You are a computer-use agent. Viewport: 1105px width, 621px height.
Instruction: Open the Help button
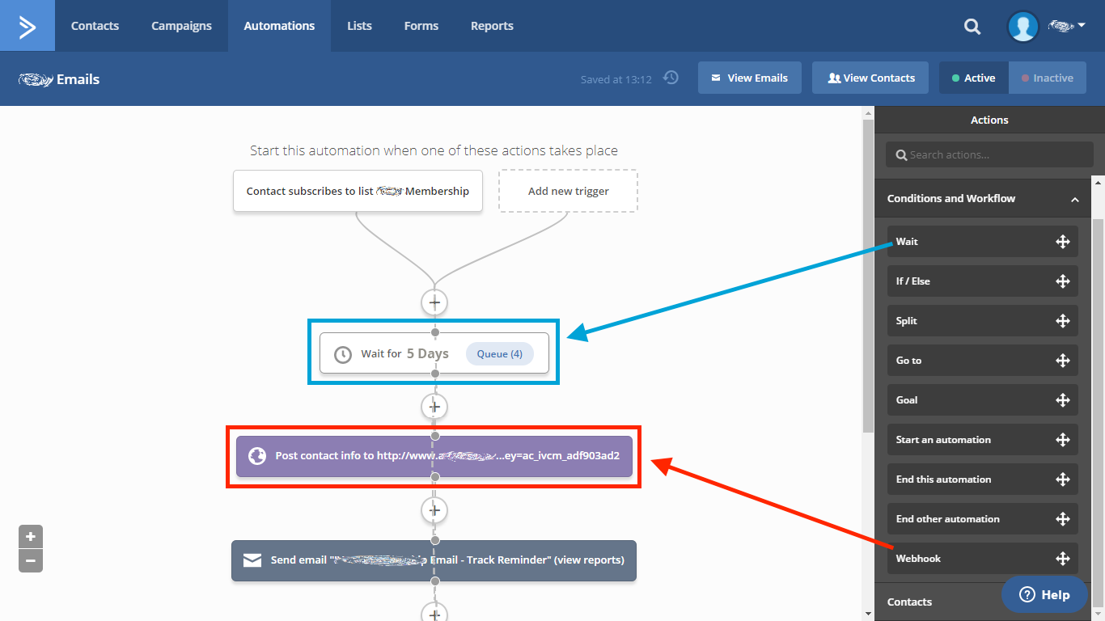(x=1044, y=595)
